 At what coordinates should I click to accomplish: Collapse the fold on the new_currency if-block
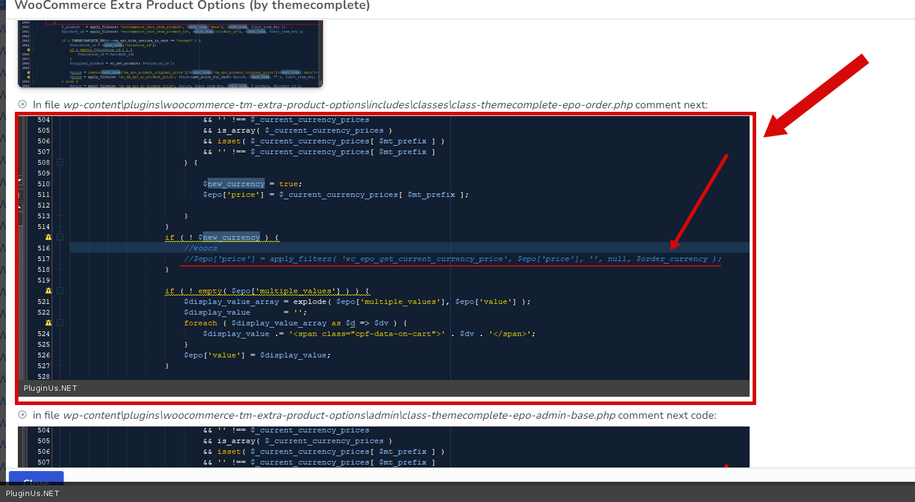pyautogui.click(x=59, y=237)
